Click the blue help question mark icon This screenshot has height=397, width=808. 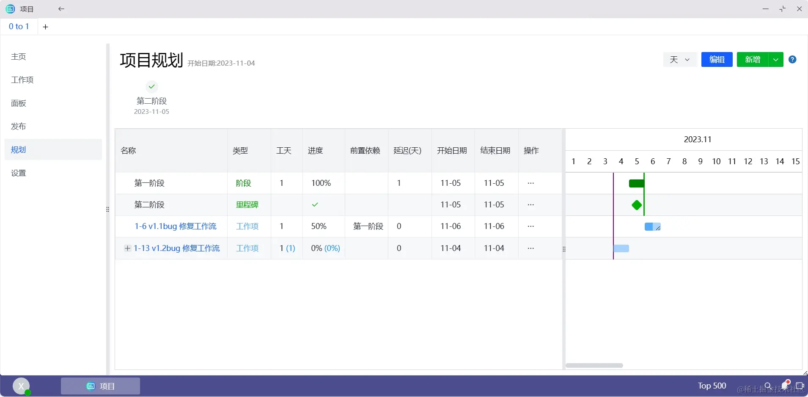pyautogui.click(x=792, y=60)
